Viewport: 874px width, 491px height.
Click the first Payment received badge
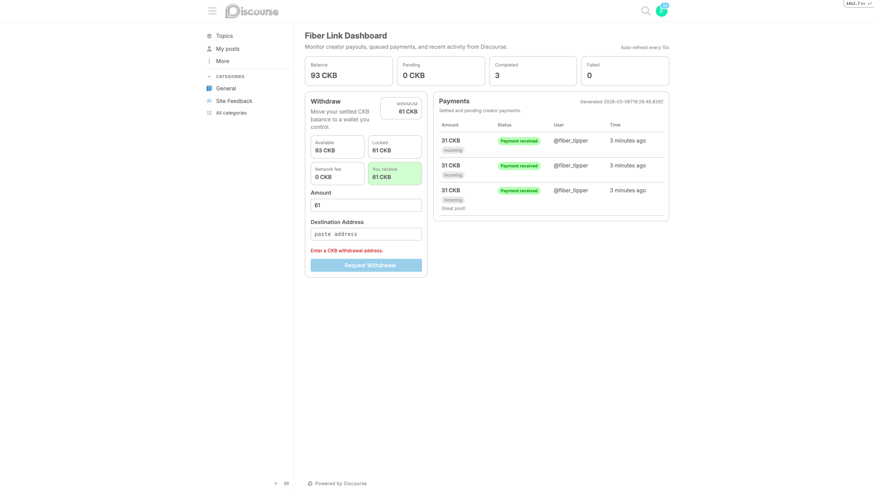(519, 141)
